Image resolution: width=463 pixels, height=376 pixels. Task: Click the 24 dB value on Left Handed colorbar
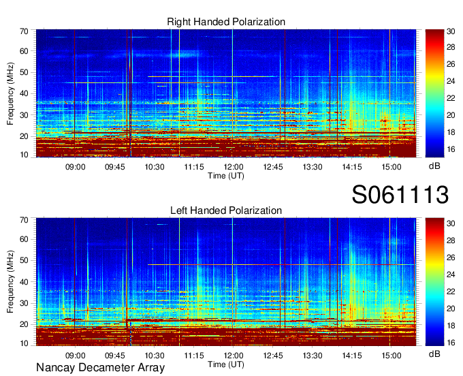(x=451, y=275)
